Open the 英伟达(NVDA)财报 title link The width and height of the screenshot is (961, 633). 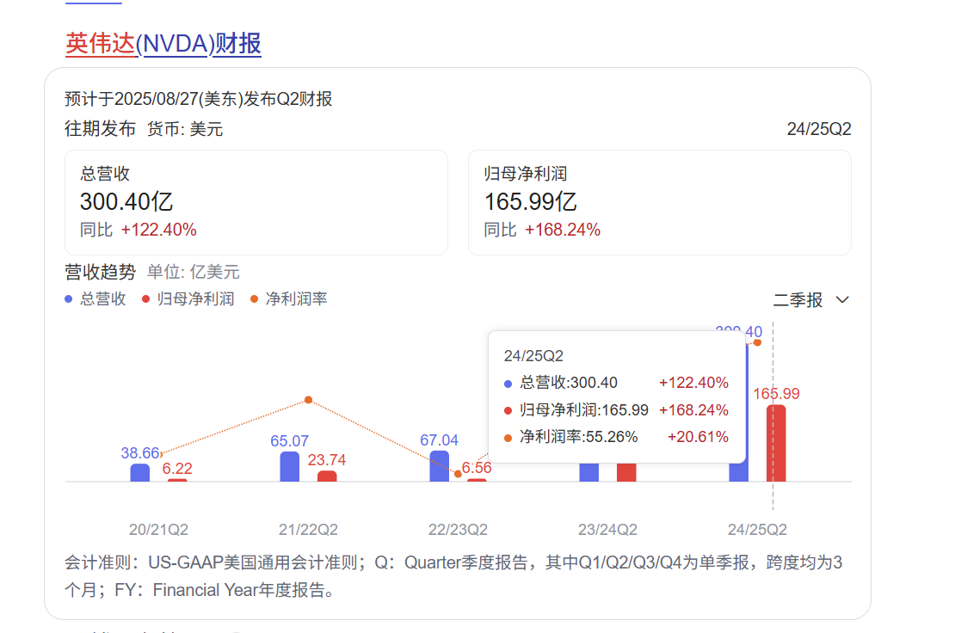pyautogui.click(x=163, y=44)
